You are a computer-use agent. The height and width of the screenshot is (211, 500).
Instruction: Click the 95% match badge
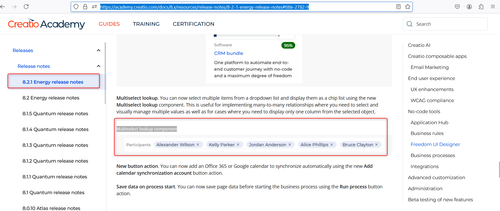click(288, 45)
